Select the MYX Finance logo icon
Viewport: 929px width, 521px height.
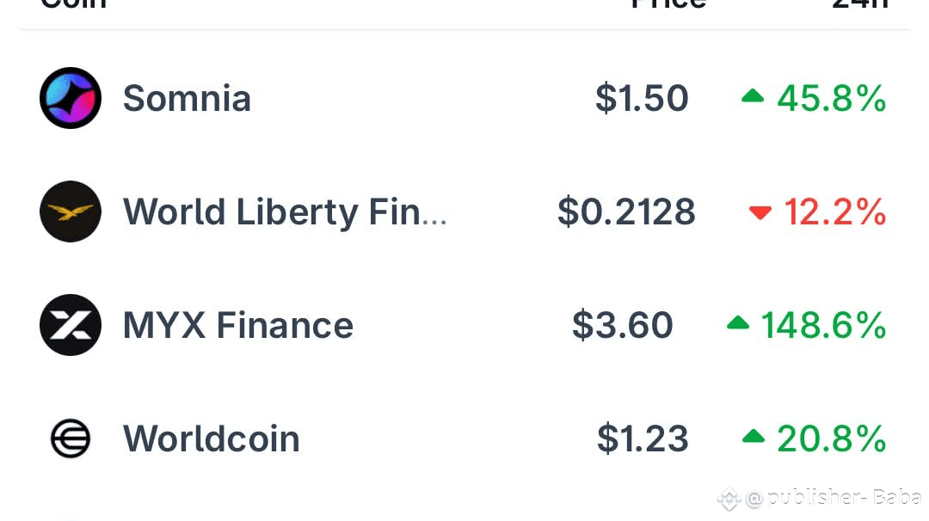(x=71, y=325)
